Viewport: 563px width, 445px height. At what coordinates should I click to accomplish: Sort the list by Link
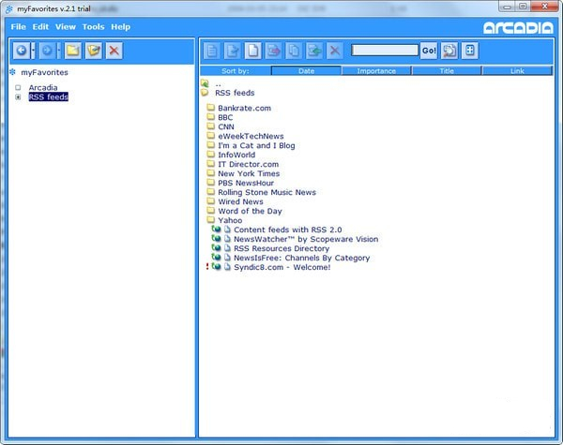[x=517, y=70]
